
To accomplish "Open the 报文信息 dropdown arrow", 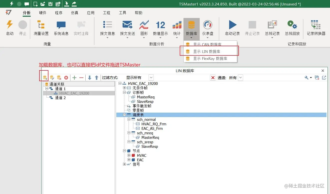I will point(108,38).
